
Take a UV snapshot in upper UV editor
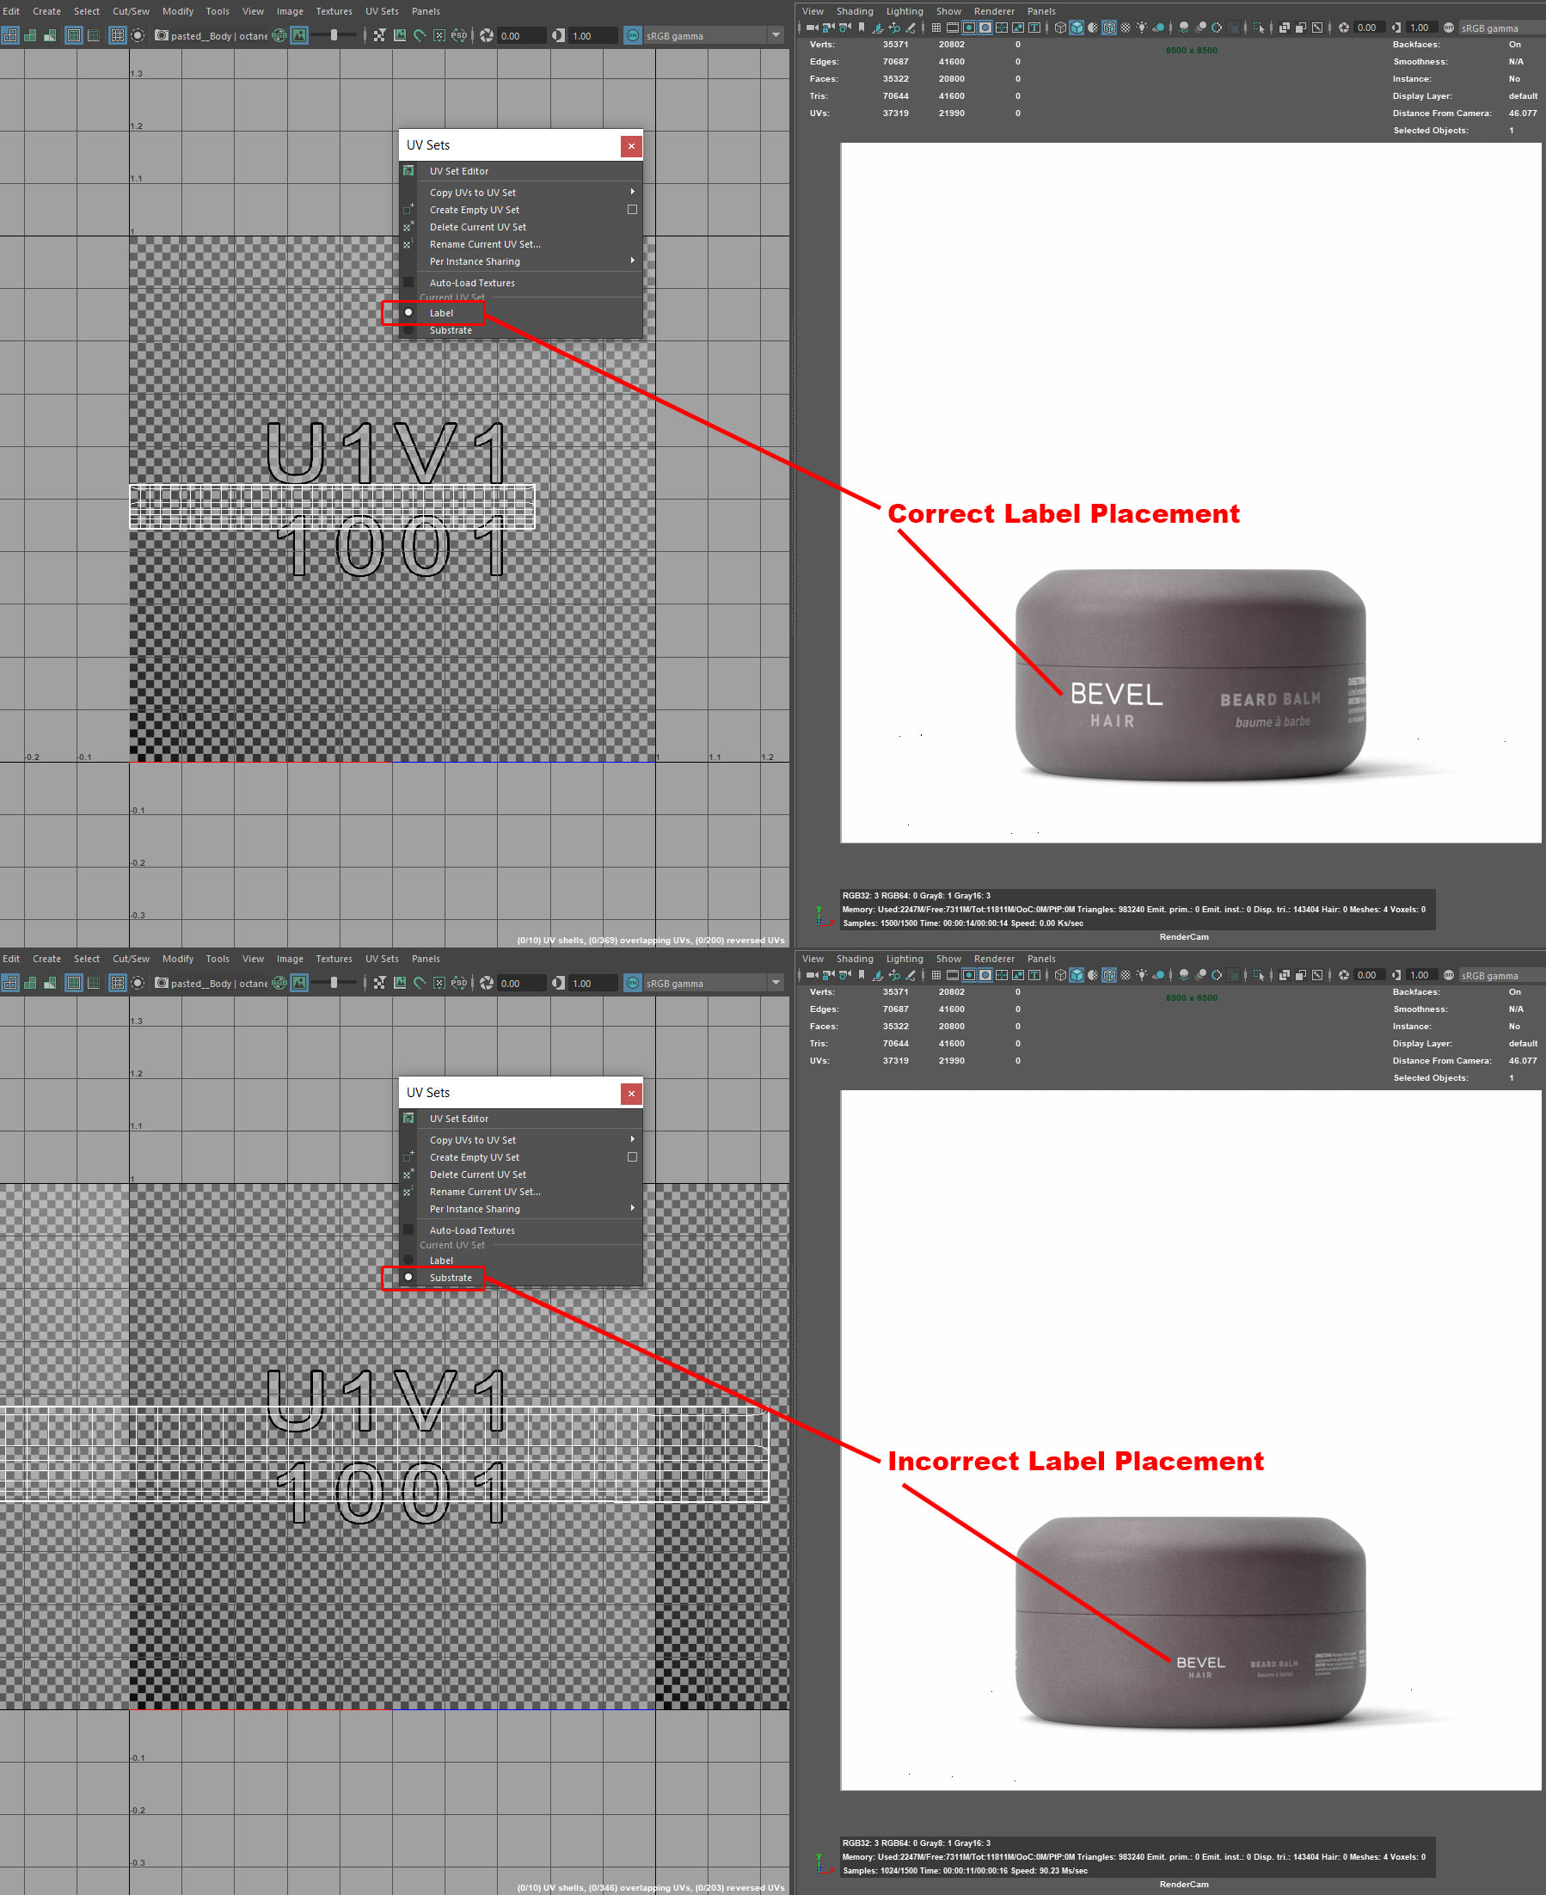(x=161, y=35)
